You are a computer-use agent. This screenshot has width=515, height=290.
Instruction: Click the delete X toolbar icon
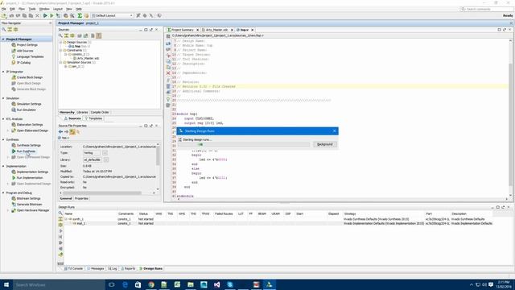point(37,15)
